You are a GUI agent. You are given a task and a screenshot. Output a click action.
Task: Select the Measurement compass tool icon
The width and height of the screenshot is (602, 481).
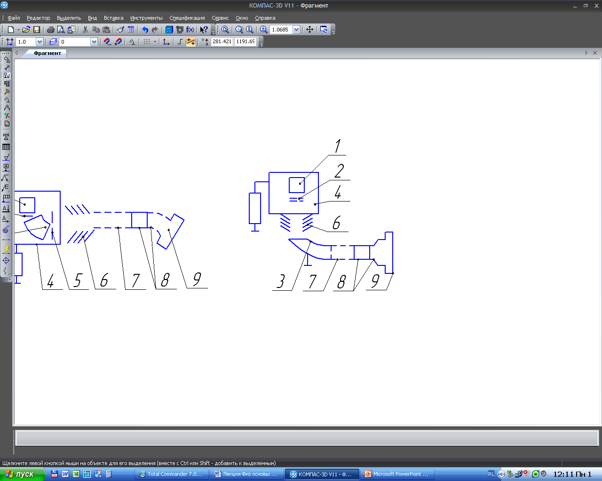coord(7,108)
